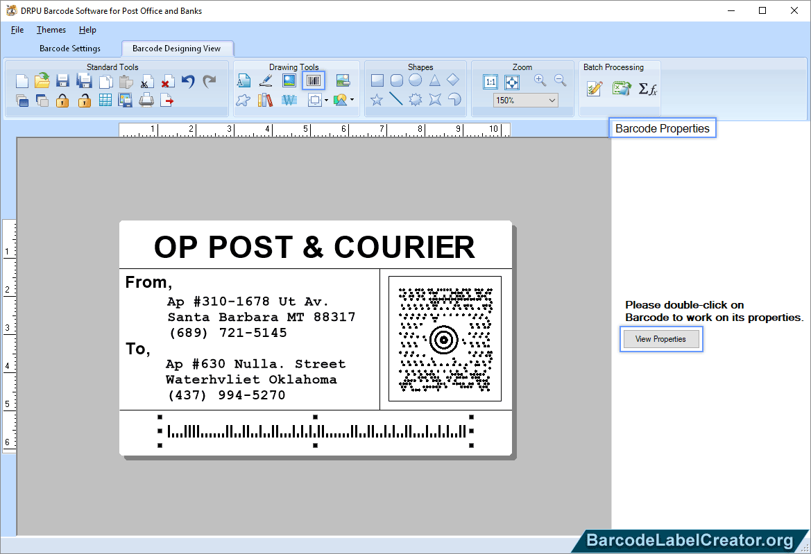Click the 'Waterhvliet Oklahoma' address line
The height and width of the screenshot is (554, 811).
[x=251, y=379]
